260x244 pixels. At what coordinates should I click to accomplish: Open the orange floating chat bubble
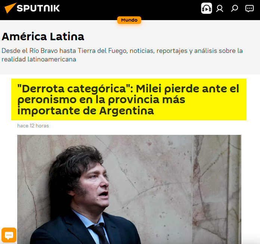tap(9, 235)
